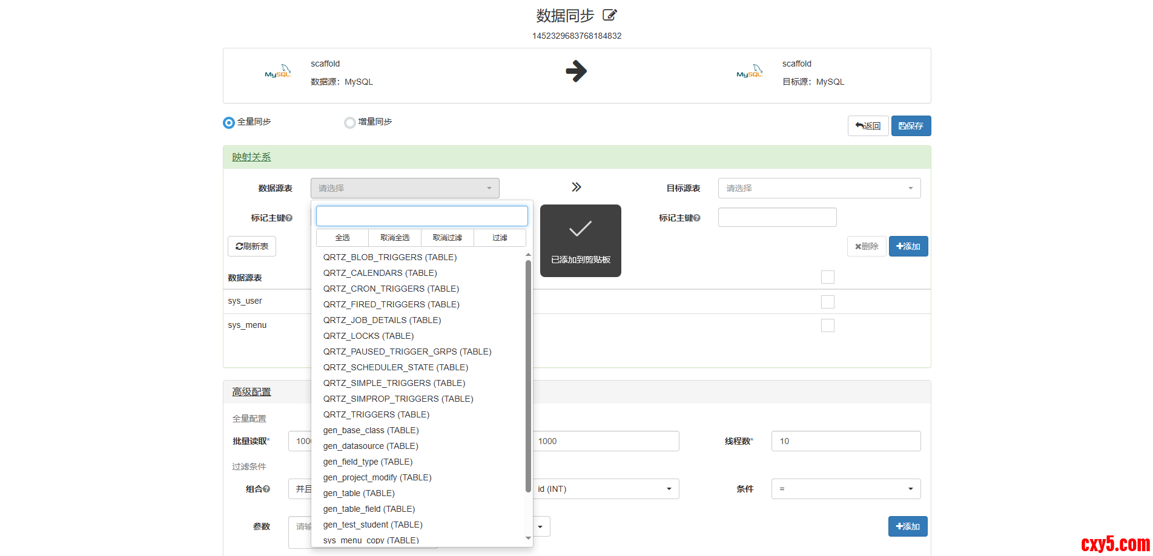Click the 刷新表 refresh button

(x=252, y=246)
